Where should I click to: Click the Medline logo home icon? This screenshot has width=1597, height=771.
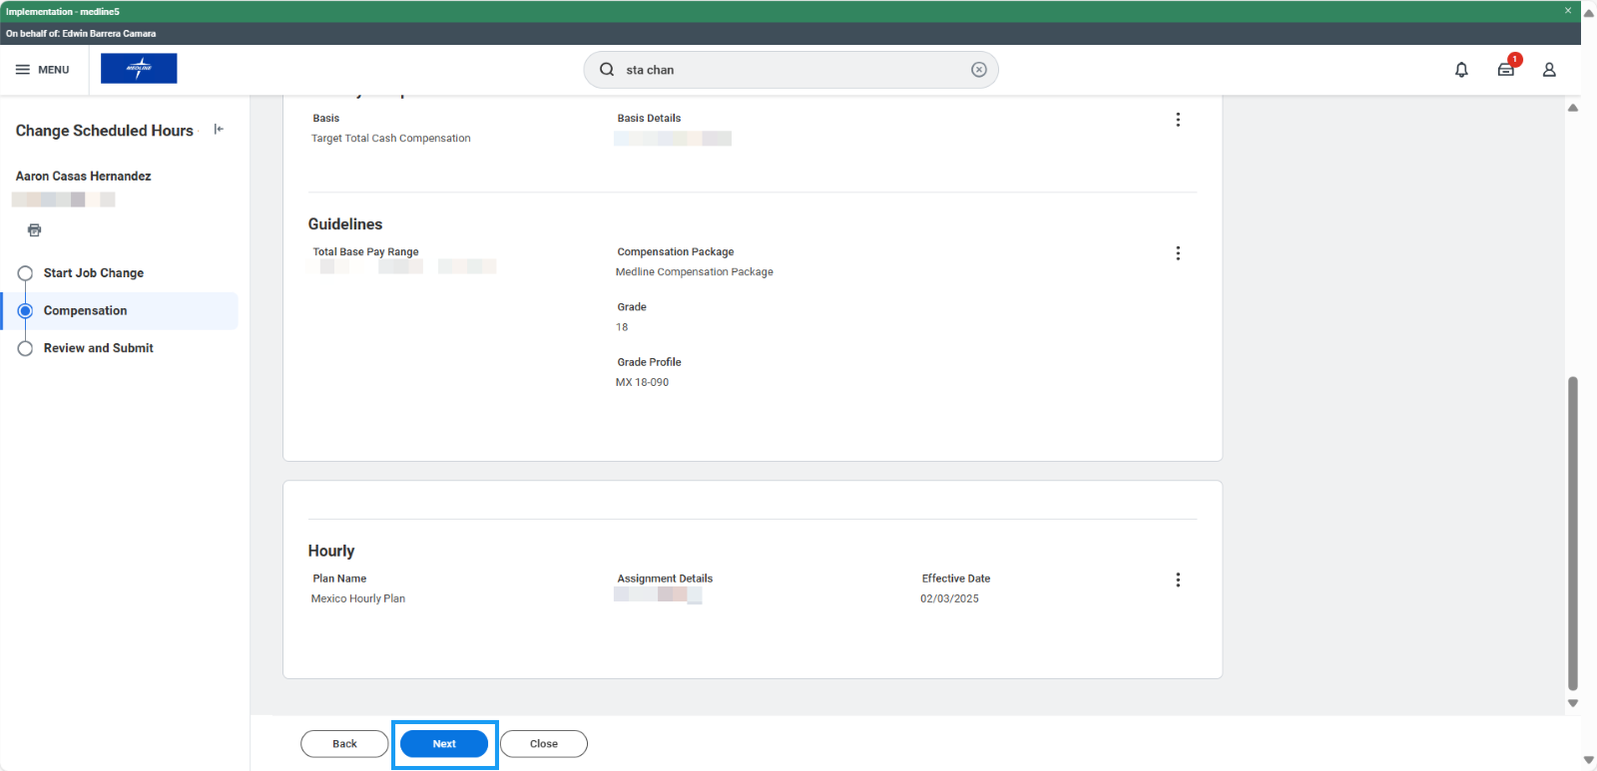click(x=139, y=69)
